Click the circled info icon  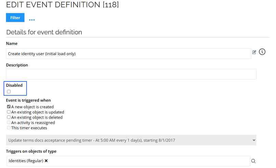pos(262,52)
